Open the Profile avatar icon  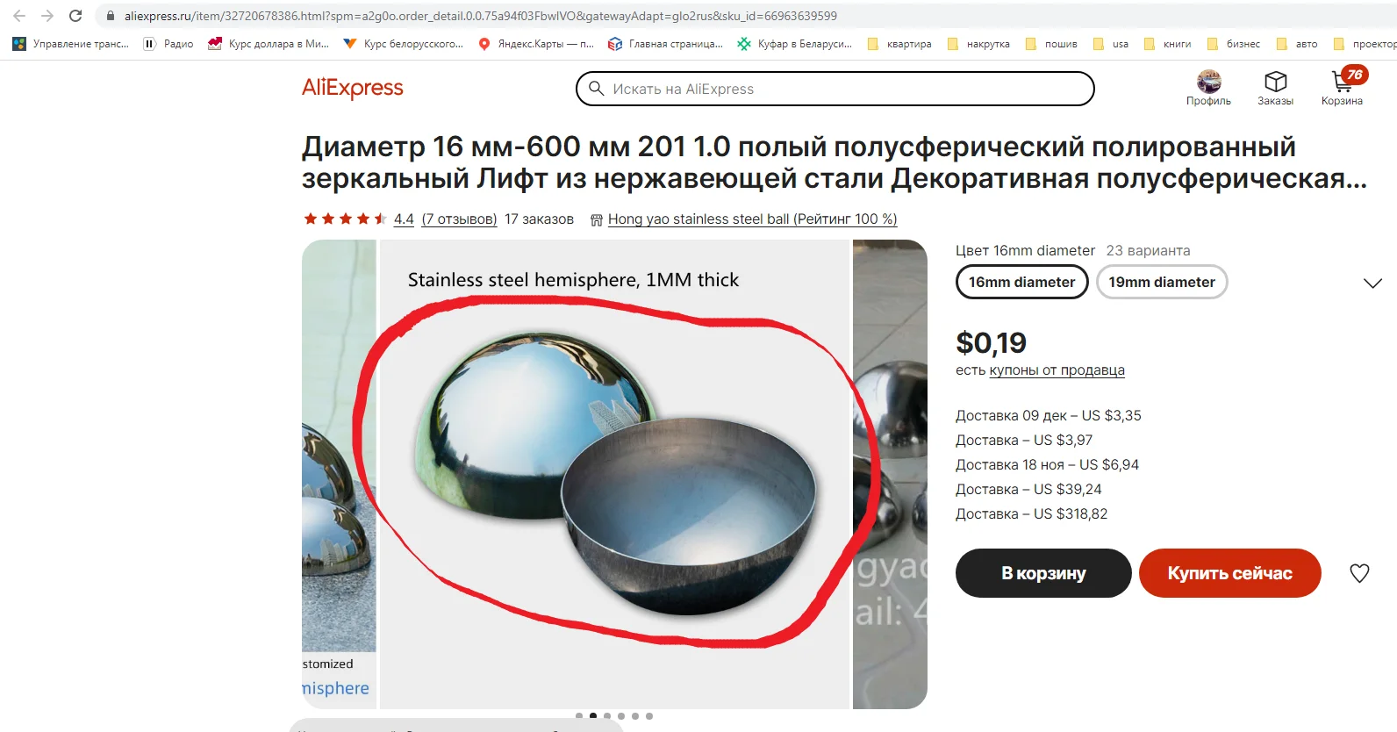[1208, 82]
